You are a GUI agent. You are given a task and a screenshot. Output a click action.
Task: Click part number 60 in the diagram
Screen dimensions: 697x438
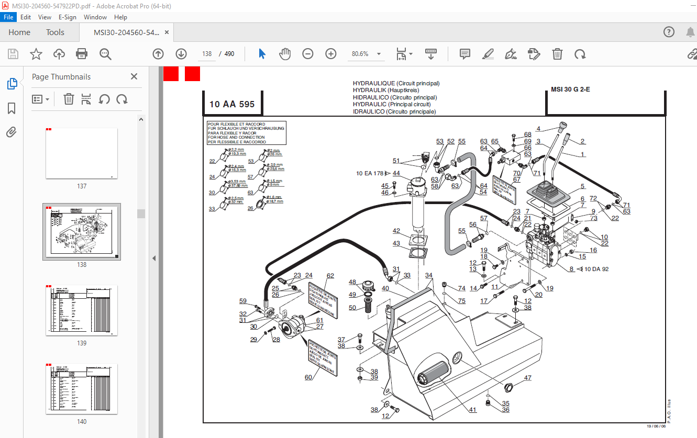[x=308, y=377]
